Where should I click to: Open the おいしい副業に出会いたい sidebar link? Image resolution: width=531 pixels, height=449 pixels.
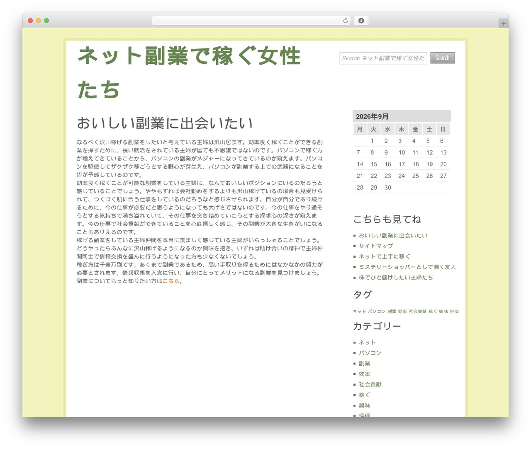point(393,235)
